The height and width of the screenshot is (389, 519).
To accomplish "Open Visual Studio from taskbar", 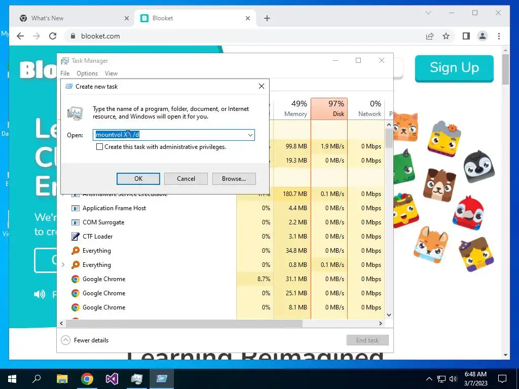I will click(x=112, y=379).
